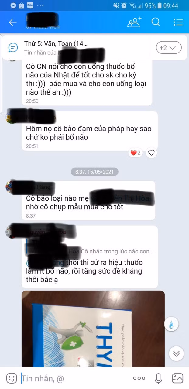Open the THY product photo thumbnail
The image size is (189, 389).
tap(93, 329)
